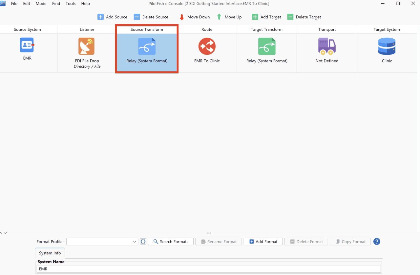Screen dimensions: 420x275
Task: Click Add Source in the toolbar
Action: [x=112, y=17]
